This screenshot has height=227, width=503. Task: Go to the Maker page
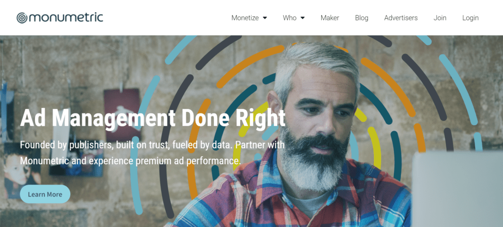(330, 18)
